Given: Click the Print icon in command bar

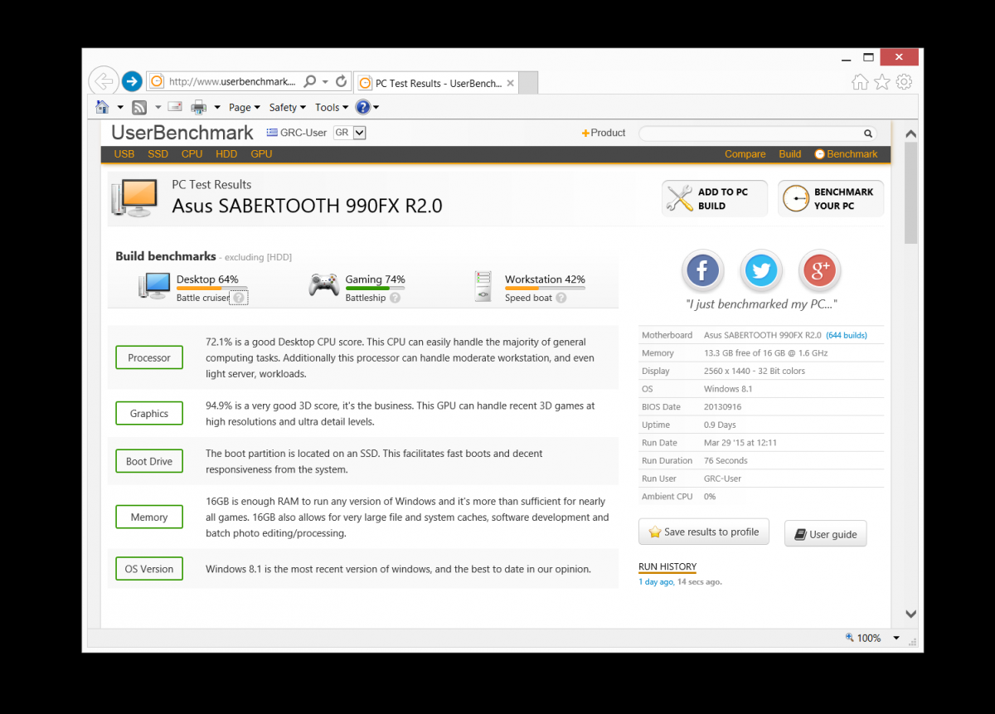Looking at the screenshot, I should click(x=199, y=107).
